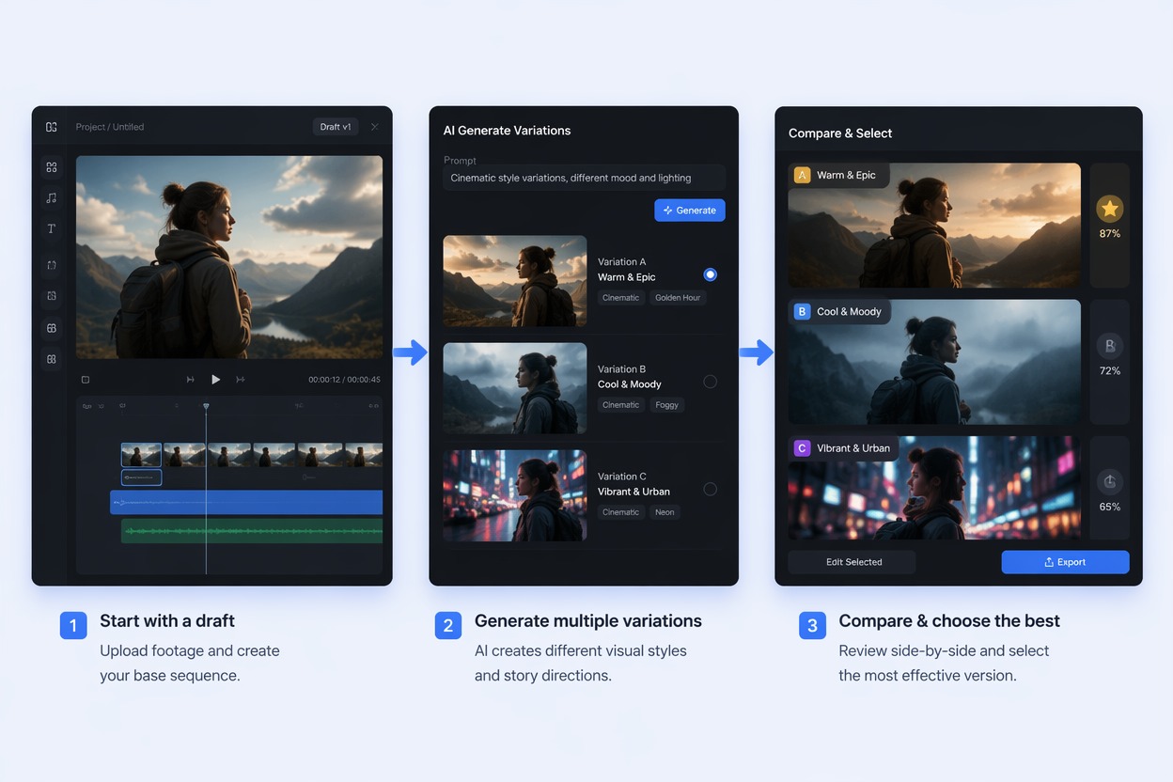Click the star rating icon at 87%
Image resolution: width=1173 pixels, height=782 pixels.
[x=1110, y=209]
